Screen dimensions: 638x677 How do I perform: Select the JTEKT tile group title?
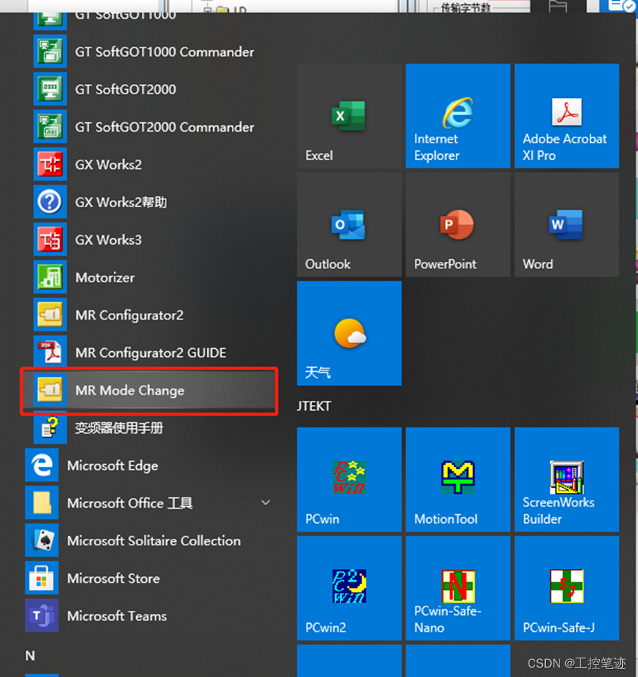click(314, 406)
